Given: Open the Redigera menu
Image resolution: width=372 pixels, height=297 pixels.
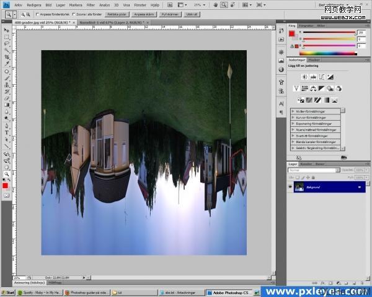Looking at the screenshot, I should tap(34, 5).
